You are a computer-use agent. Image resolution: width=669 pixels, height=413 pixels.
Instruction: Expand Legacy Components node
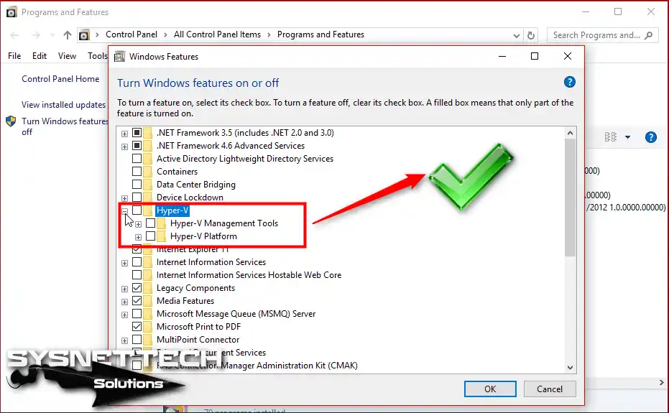point(124,289)
